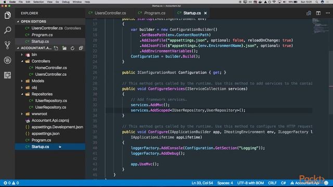Open UsersController.cs under Controllers folder
Viewport: 333px width, 187px height.
click(50, 74)
